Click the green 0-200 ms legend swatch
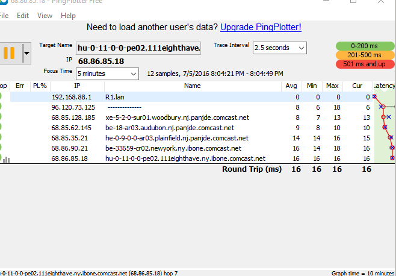The height and width of the screenshot is (276, 396). point(365,46)
